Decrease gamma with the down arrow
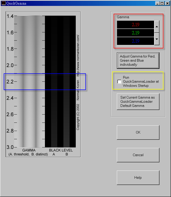The height and width of the screenshot is (197, 171). (x=157, y=39)
